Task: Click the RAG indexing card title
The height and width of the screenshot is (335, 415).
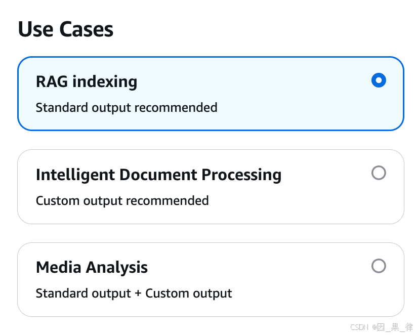Action: tap(87, 82)
